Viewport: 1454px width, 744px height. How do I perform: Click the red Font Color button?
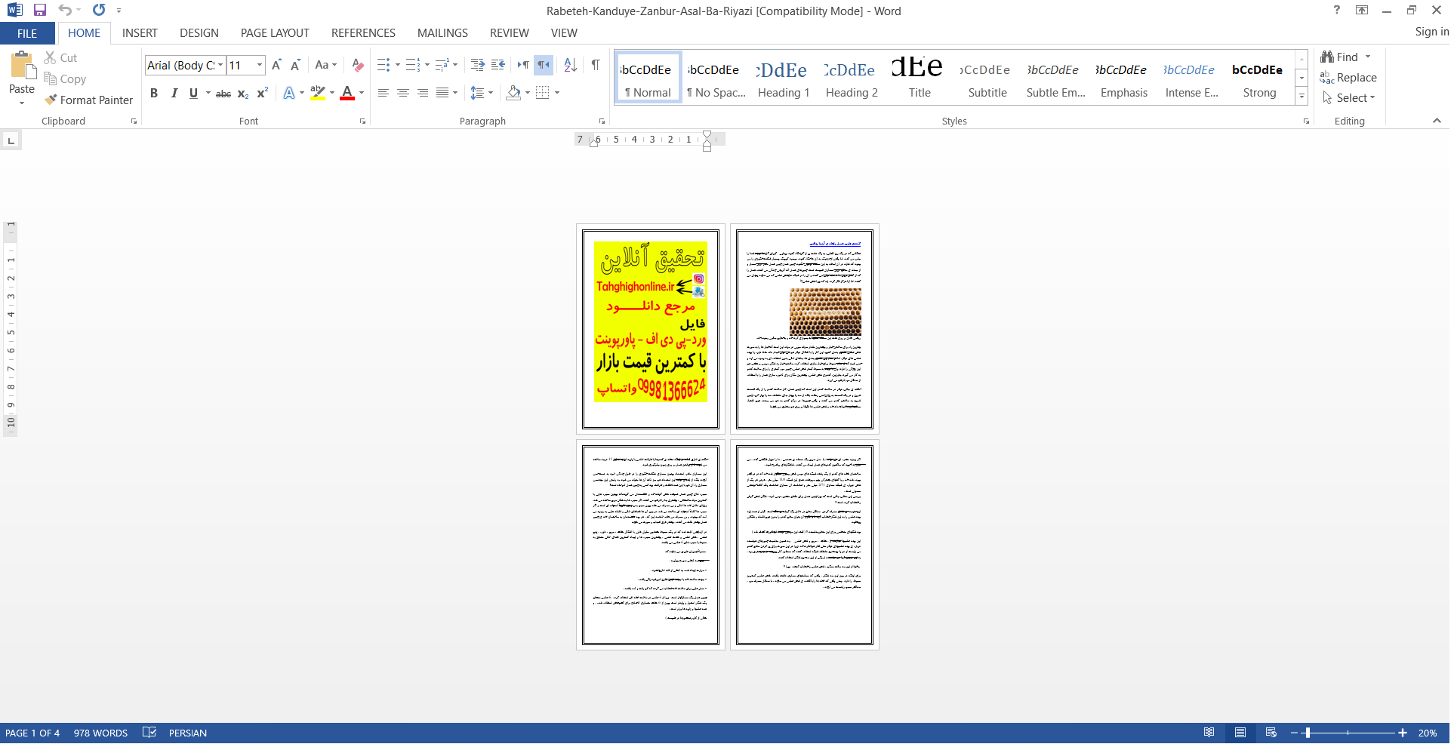tap(347, 93)
